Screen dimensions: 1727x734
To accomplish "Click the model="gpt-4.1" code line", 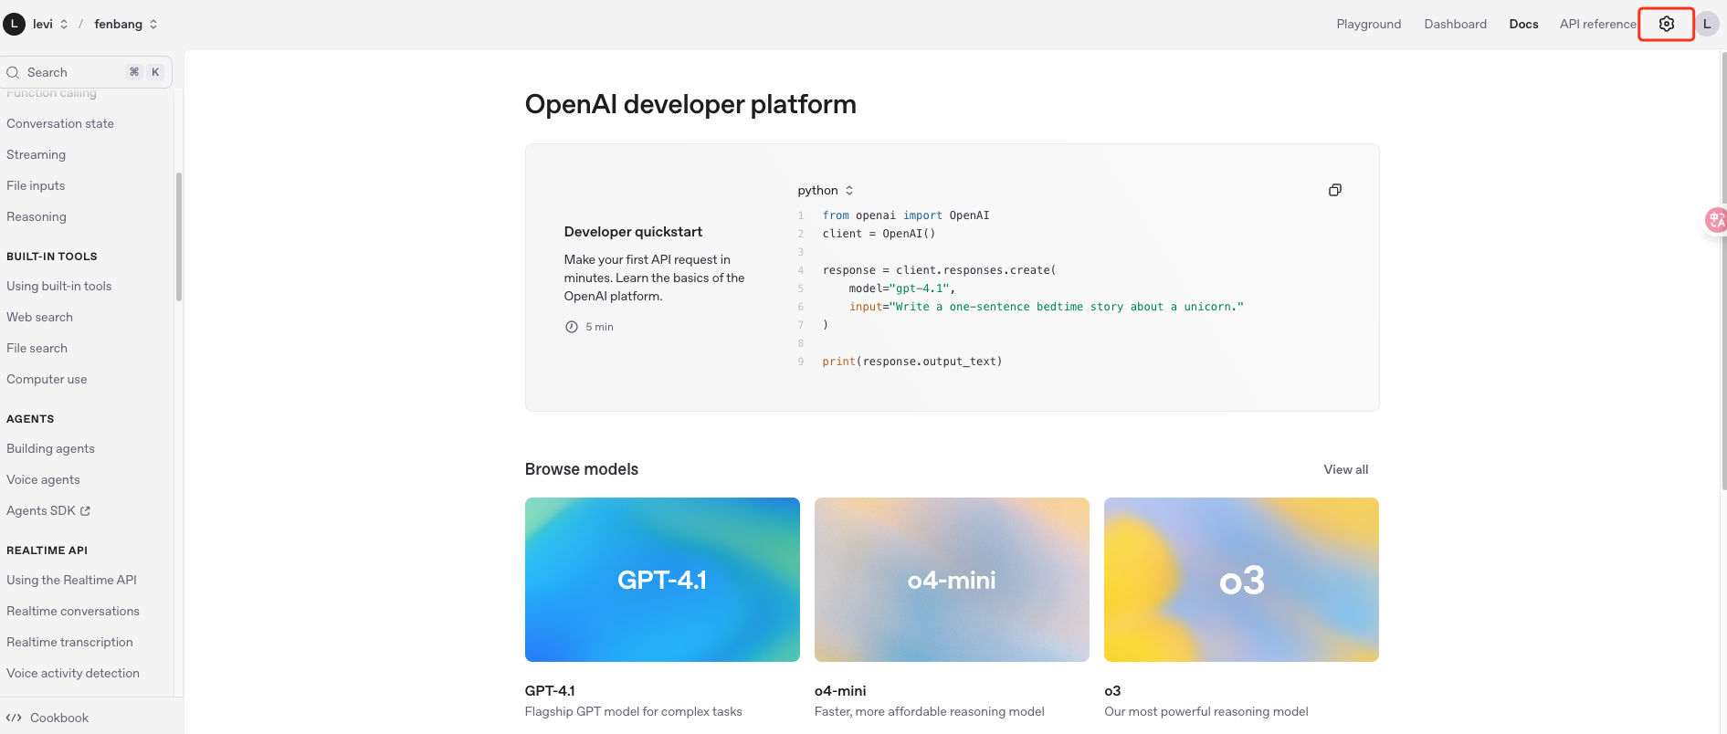I will 901,288.
